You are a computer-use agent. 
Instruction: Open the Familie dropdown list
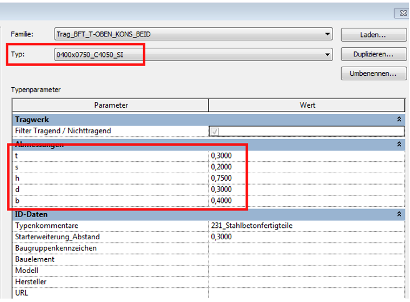pyautogui.click(x=327, y=34)
